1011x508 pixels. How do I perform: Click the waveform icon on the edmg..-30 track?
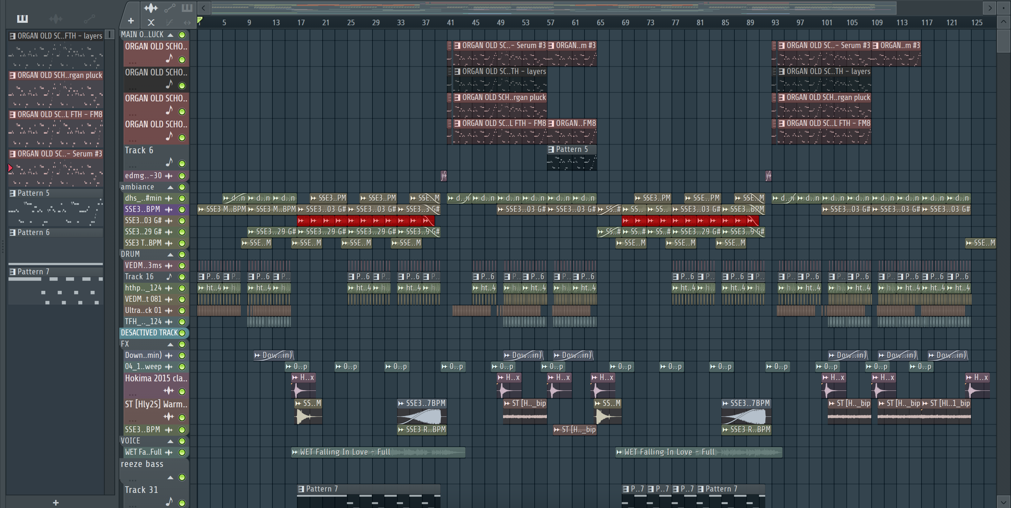point(169,176)
